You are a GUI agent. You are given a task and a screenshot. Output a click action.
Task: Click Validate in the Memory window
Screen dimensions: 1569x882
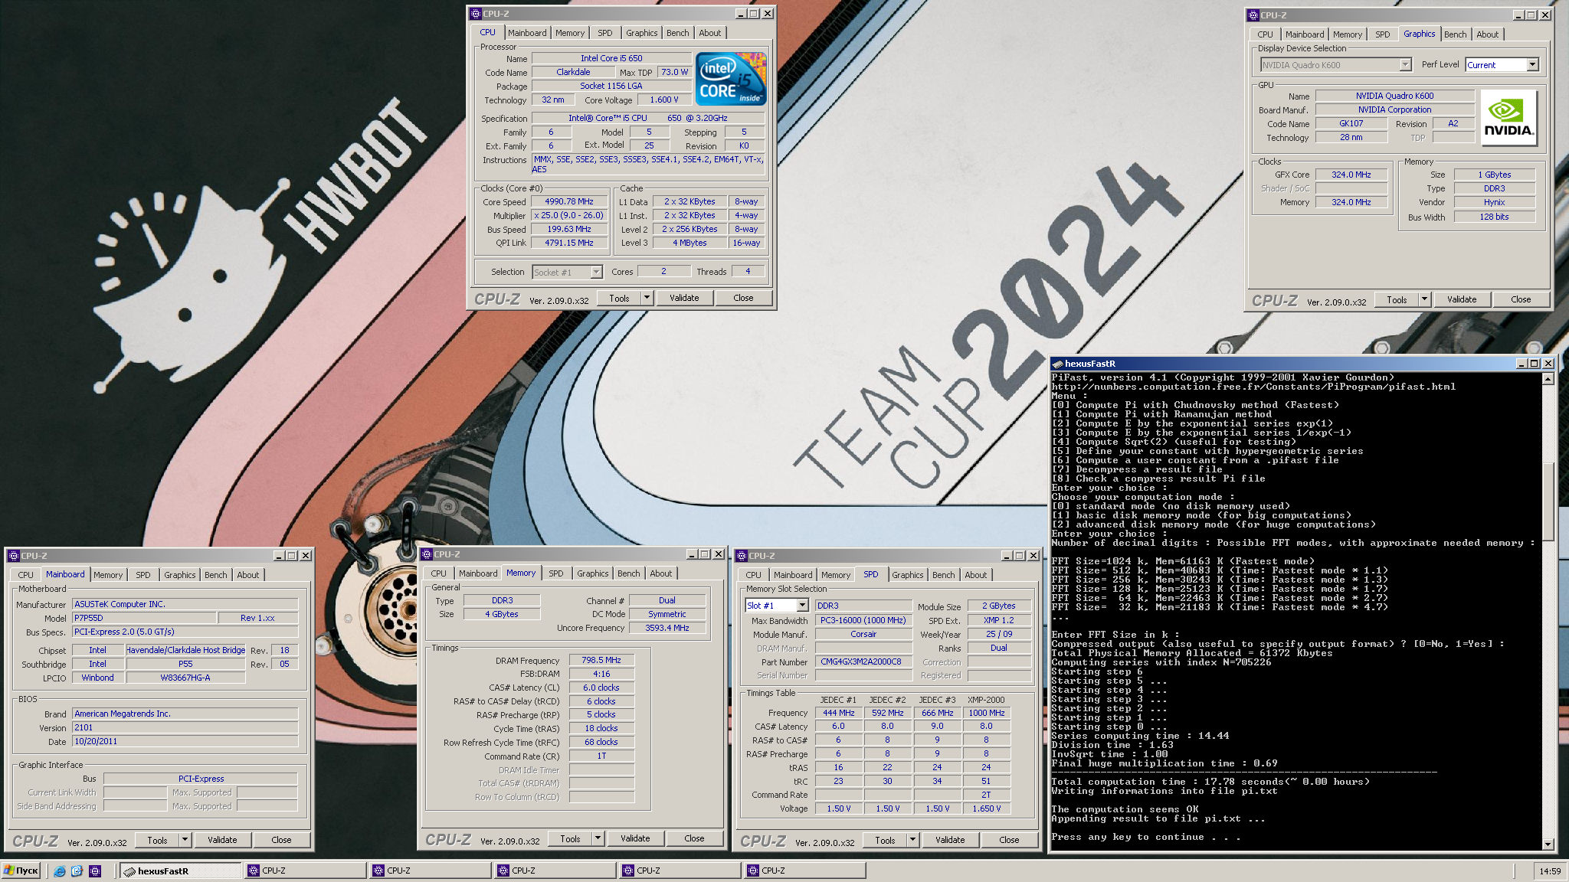point(635,838)
